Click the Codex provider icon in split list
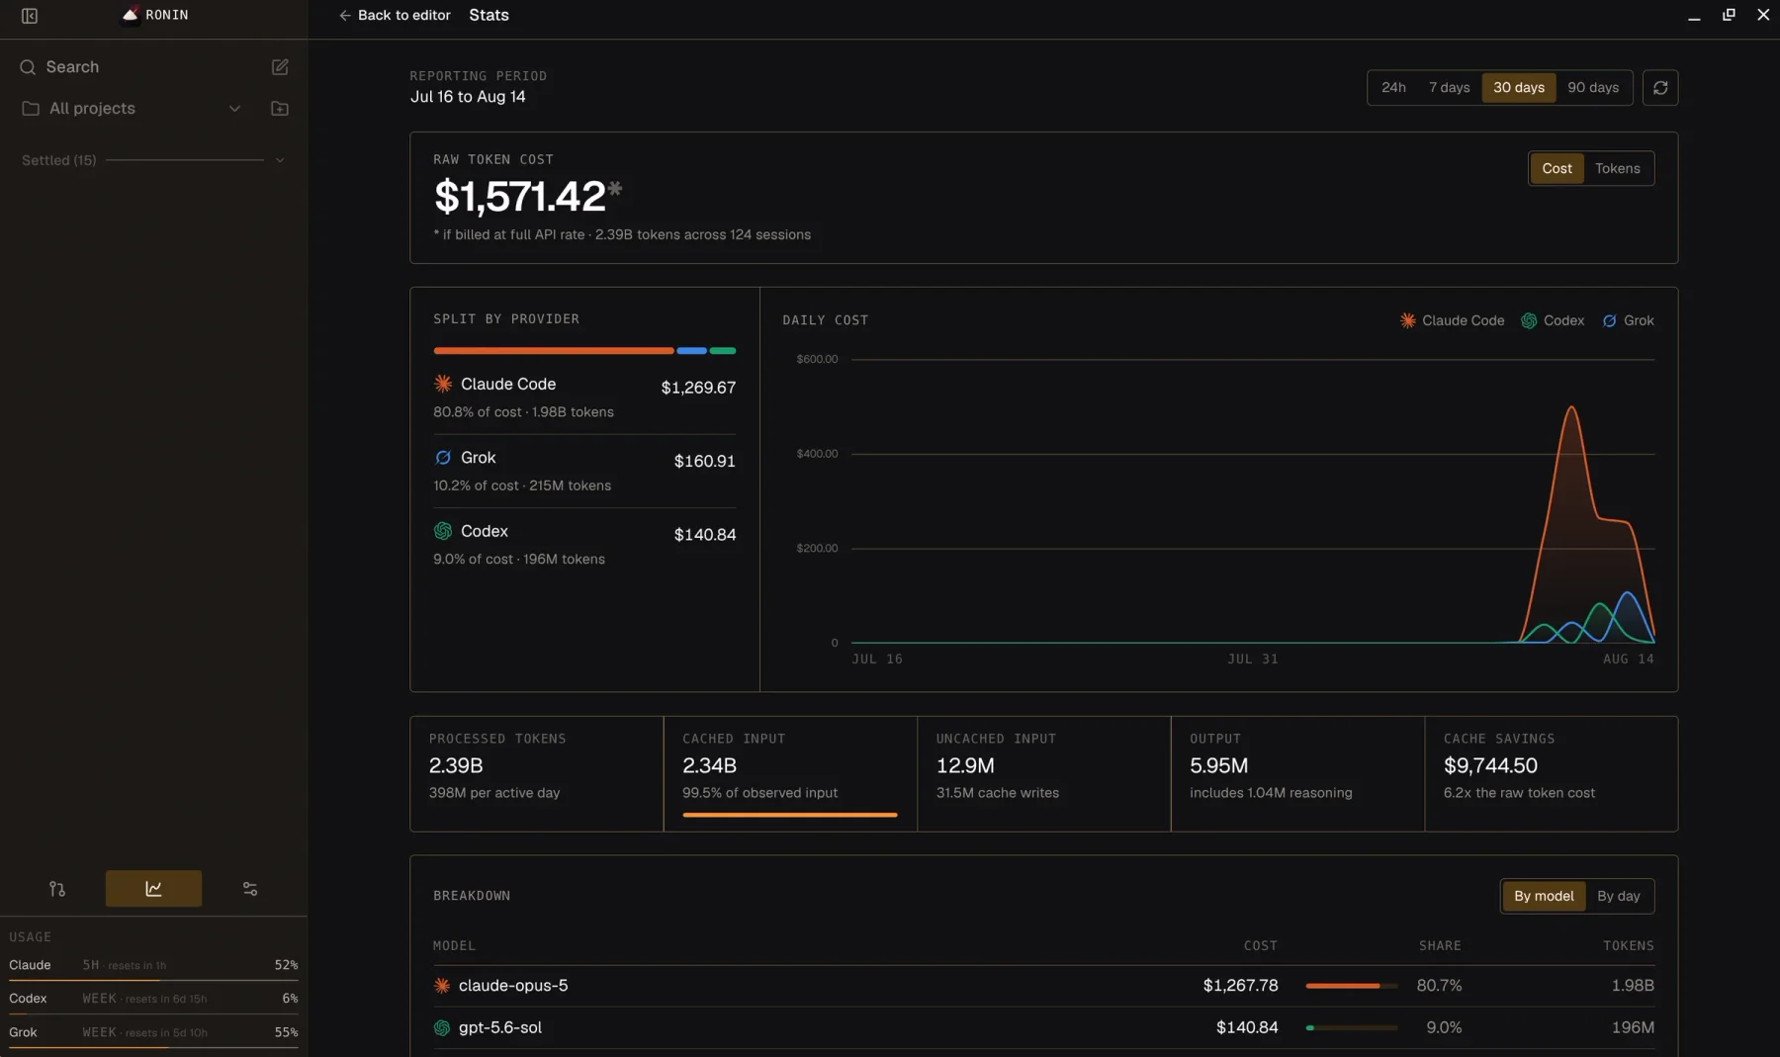 coord(443,531)
